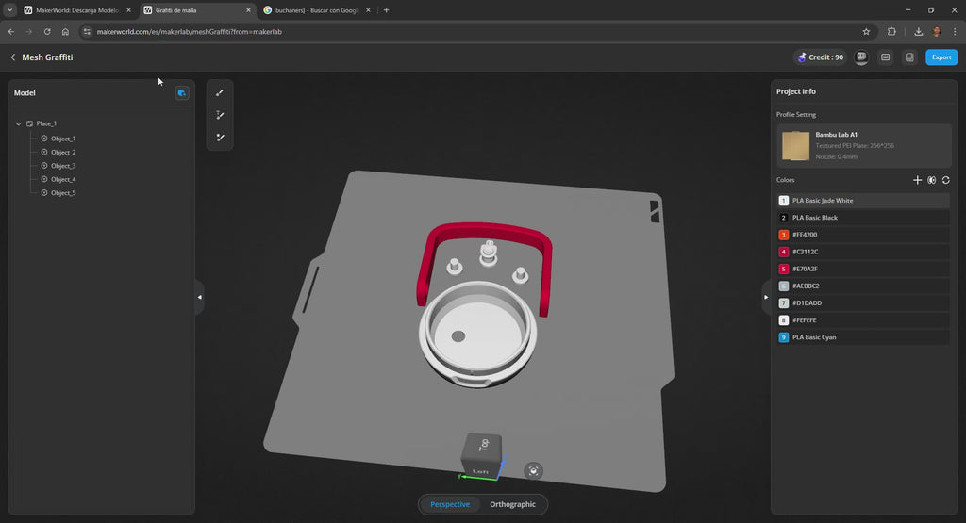Bookmark page with star icon
Screen dimensions: 966x523
pyautogui.click(x=866, y=31)
